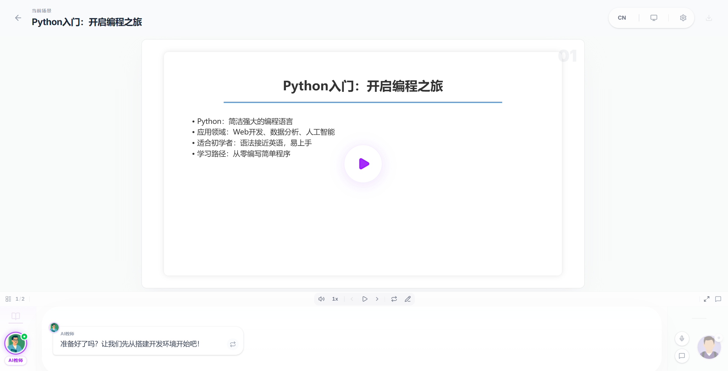Go back to the previous slide
This screenshot has height=371, width=728.
[x=352, y=299]
